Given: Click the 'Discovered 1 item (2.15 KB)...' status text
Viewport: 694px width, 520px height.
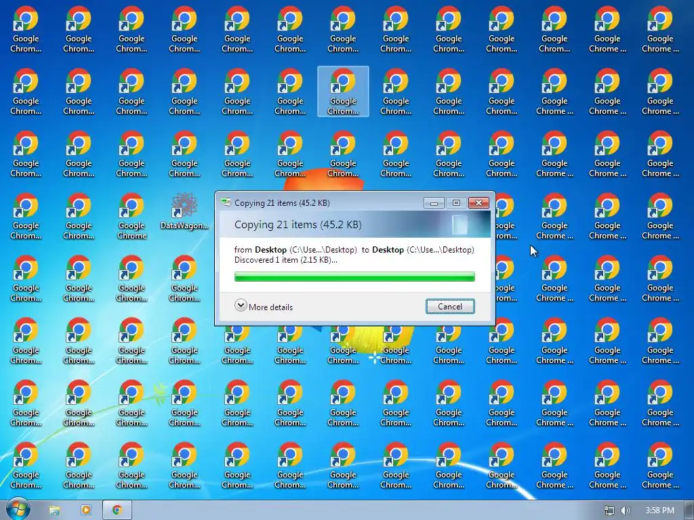Looking at the screenshot, I should 285,260.
